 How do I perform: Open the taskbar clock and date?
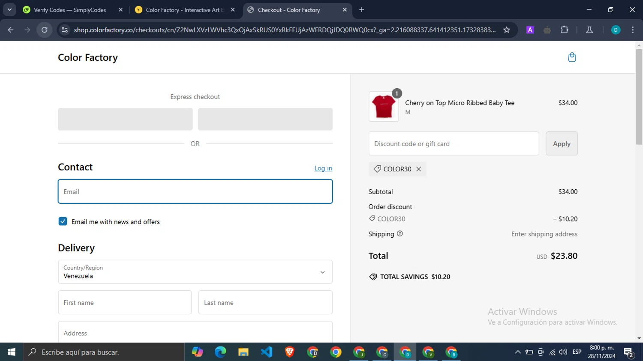(x=602, y=352)
